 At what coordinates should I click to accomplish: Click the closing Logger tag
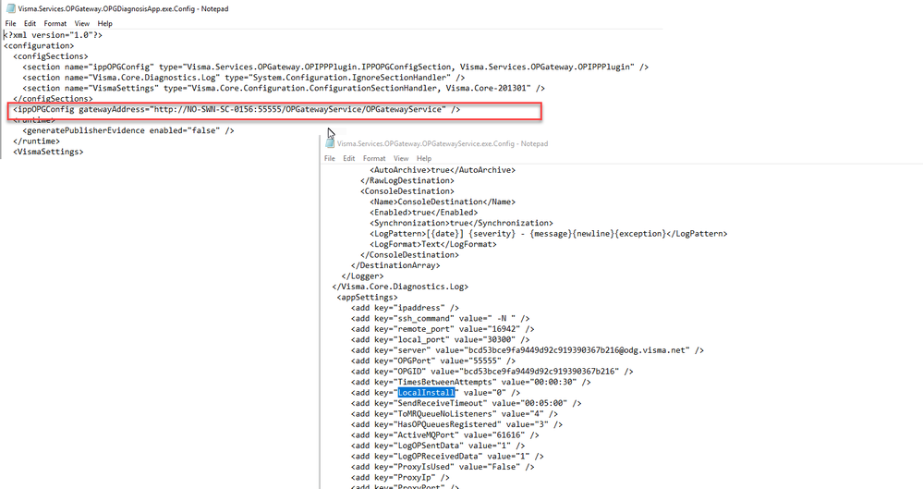click(x=362, y=276)
